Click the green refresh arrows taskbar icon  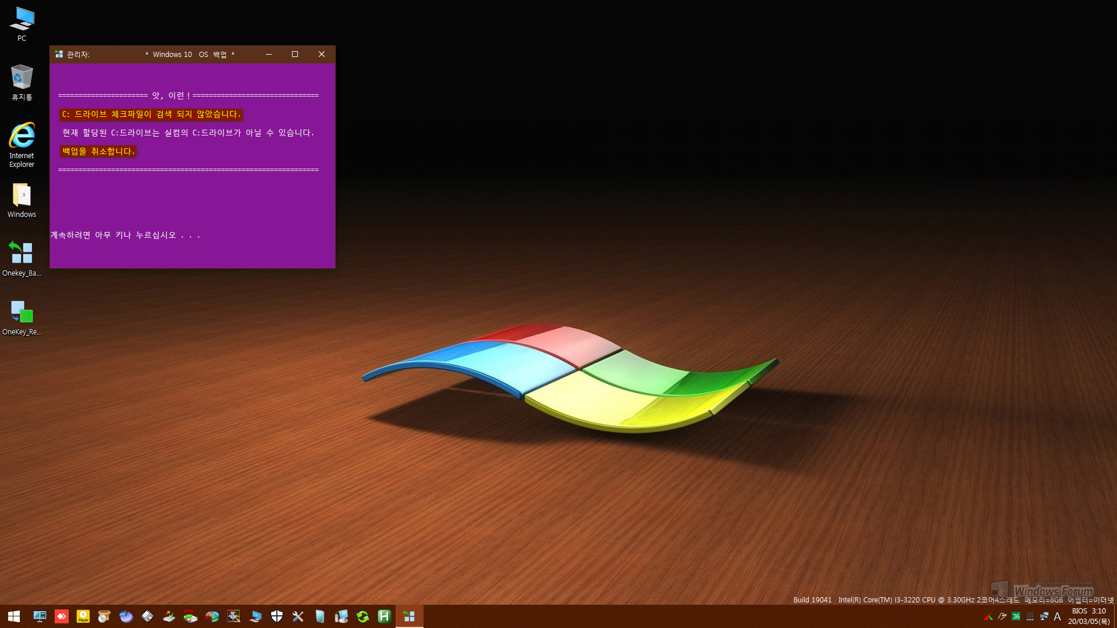pyautogui.click(x=363, y=616)
